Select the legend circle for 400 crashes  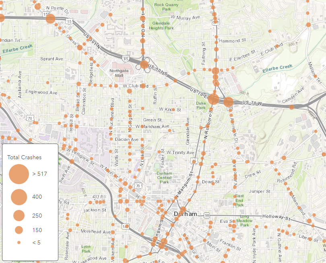point(19,197)
